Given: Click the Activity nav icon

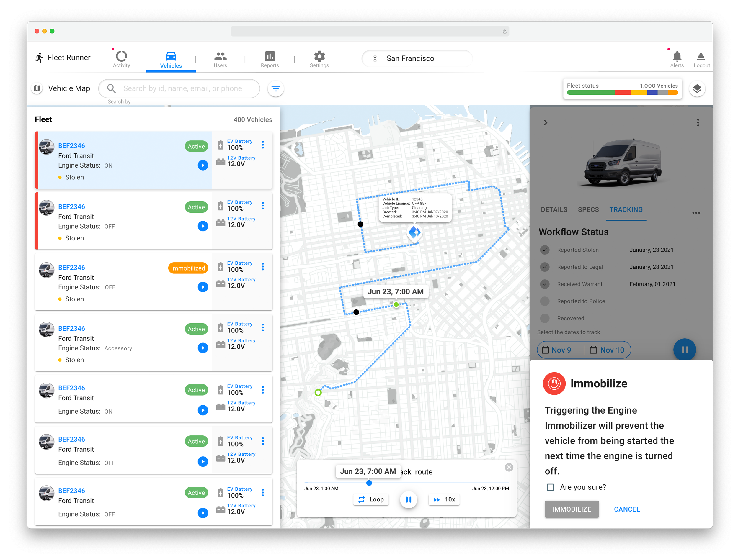Looking at the screenshot, I should [121, 57].
